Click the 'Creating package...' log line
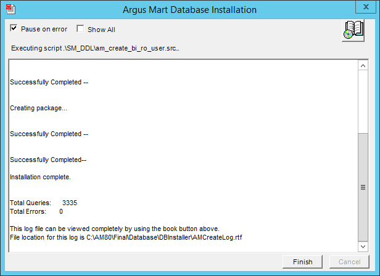Image resolution: width=380 pixels, height=276 pixels. pyautogui.click(x=38, y=108)
